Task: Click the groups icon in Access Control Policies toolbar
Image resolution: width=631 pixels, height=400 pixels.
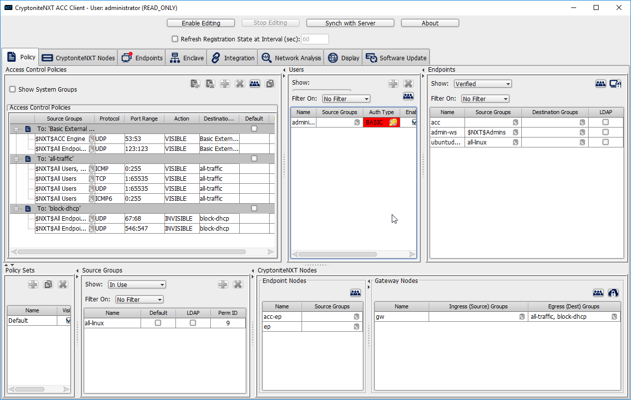Action: [x=255, y=84]
